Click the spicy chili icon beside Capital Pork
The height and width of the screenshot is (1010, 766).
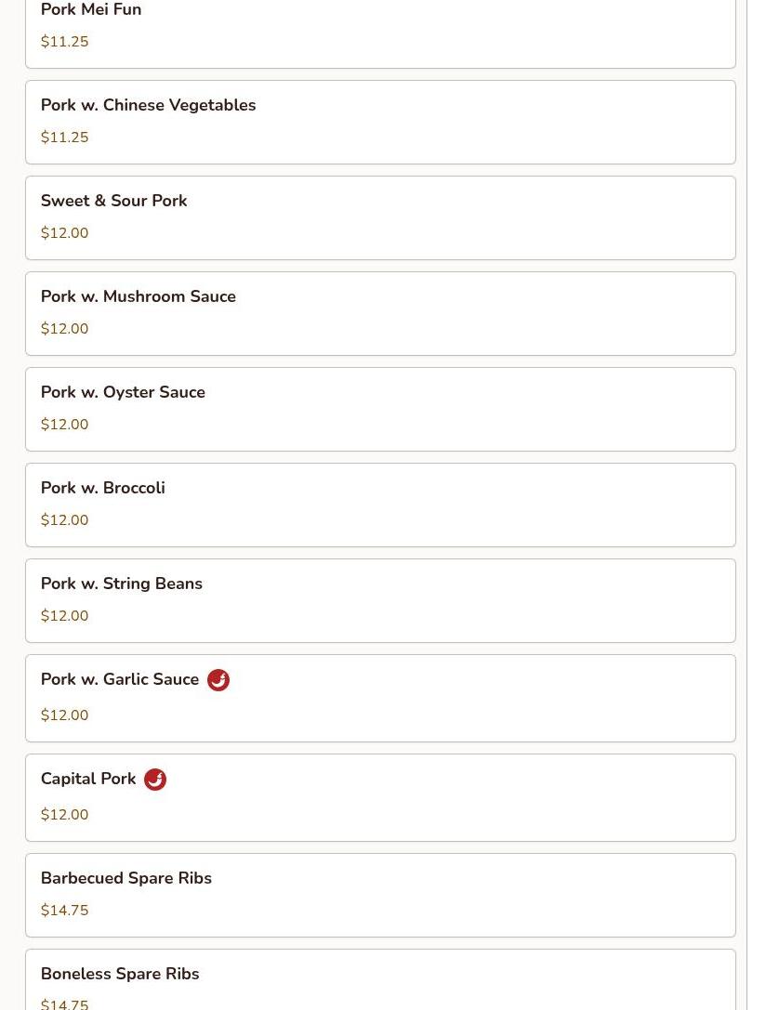click(x=155, y=780)
